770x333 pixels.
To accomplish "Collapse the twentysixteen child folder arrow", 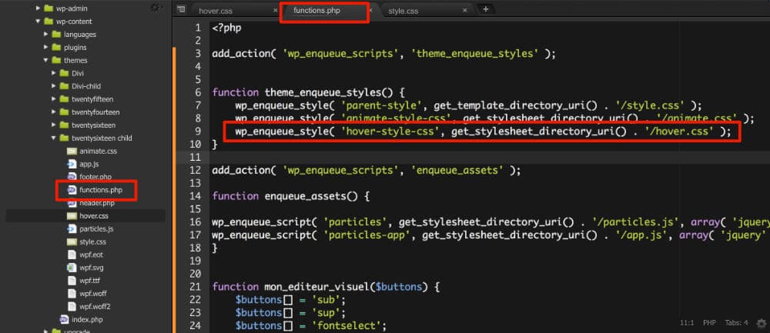I will 54,138.
